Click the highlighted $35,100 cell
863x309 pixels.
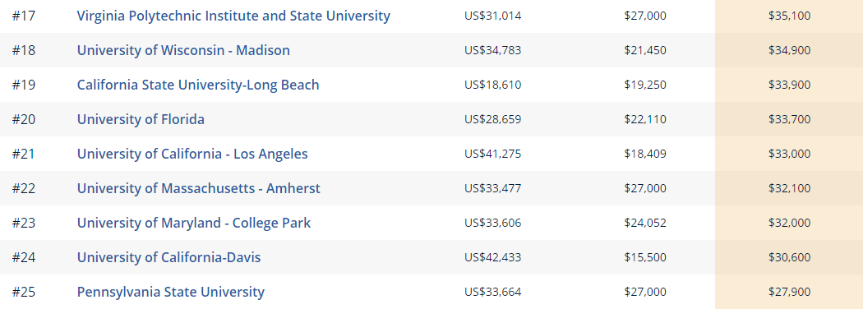coord(789,16)
